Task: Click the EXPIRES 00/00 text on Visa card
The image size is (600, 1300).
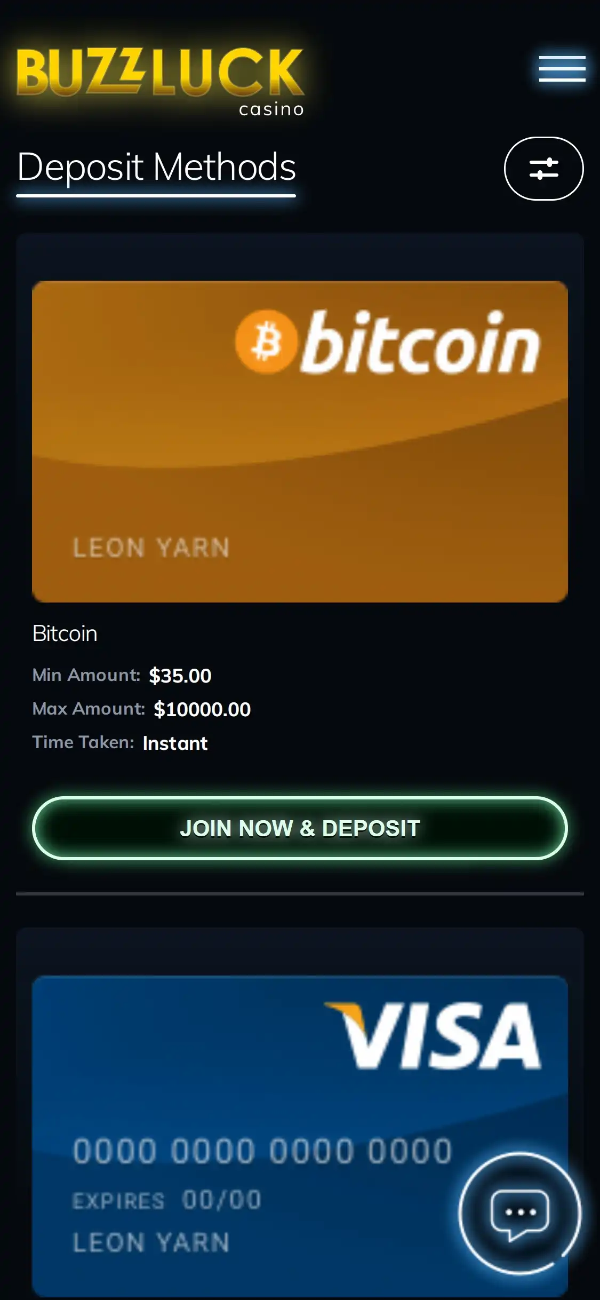Action: [167, 1200]
